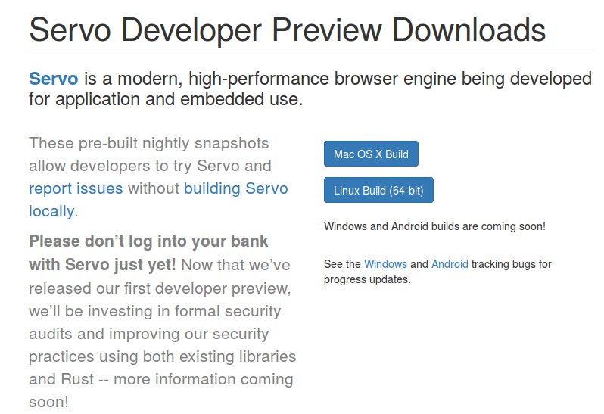The width and height of the screenshot is (604, 414).
Task: Open the Windows tracking bug link
Action: (385, 264)
